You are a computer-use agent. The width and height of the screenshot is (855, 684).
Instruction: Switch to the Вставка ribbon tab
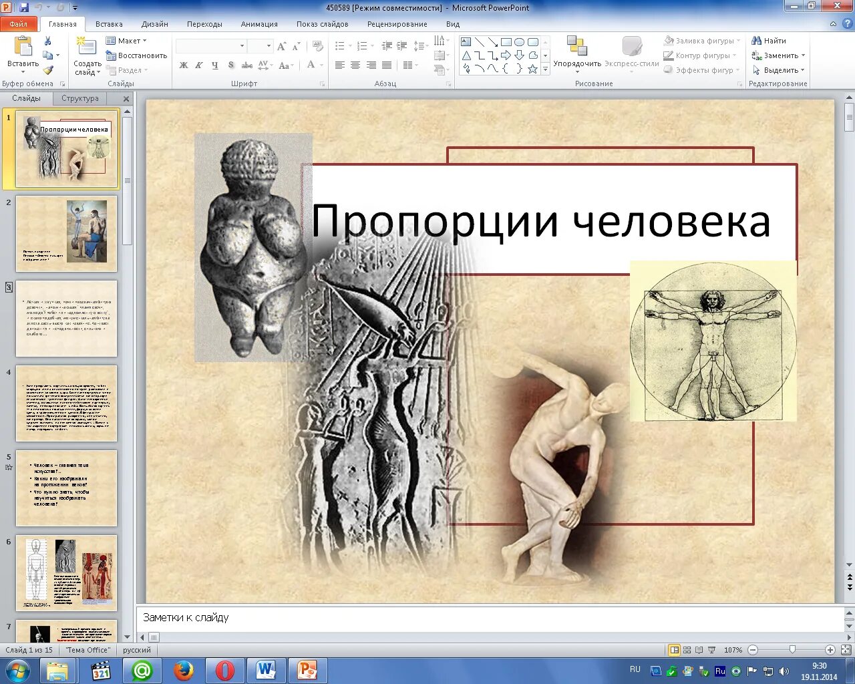point(109,24)
